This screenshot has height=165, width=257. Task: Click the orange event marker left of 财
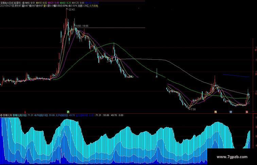coord(216,112)
